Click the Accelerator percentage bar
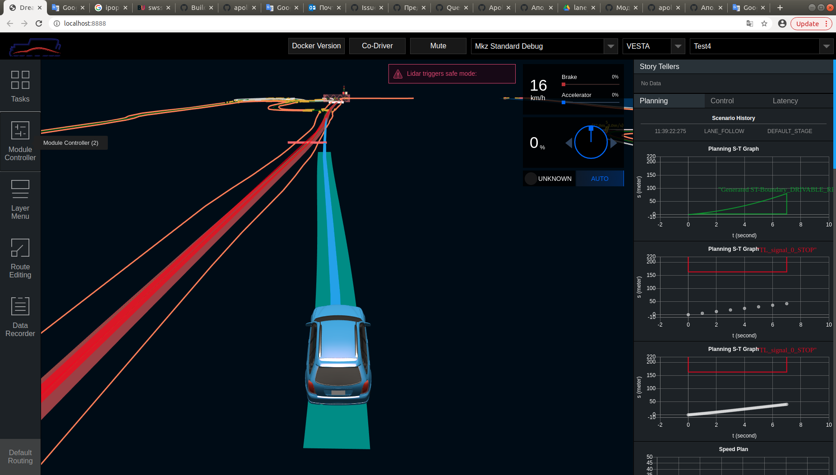The height and width of the screenshot is (475, 836). tap(591, 102)
